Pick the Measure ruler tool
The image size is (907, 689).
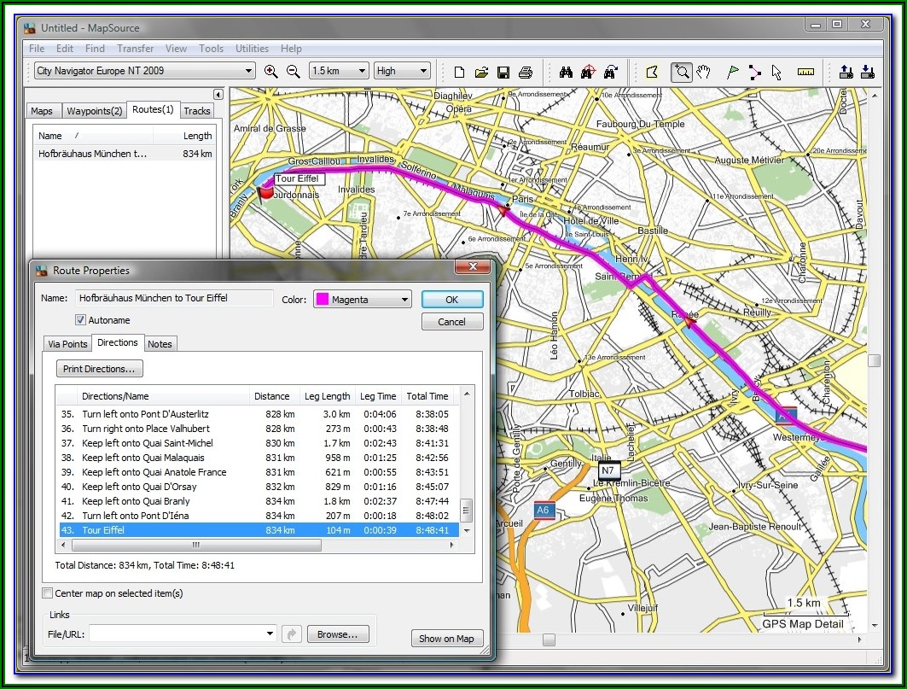click(805, 72)
